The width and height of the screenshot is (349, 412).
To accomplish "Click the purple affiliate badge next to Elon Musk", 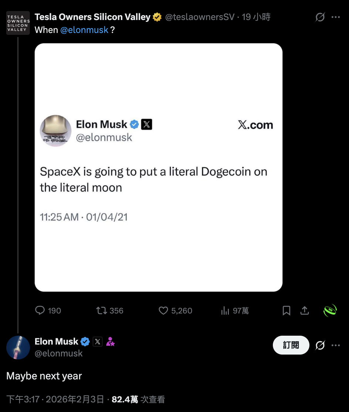I will [110, 342].
